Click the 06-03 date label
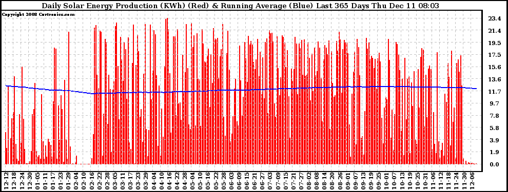Screen dimensions: 508x192 (x=231, y=181)
